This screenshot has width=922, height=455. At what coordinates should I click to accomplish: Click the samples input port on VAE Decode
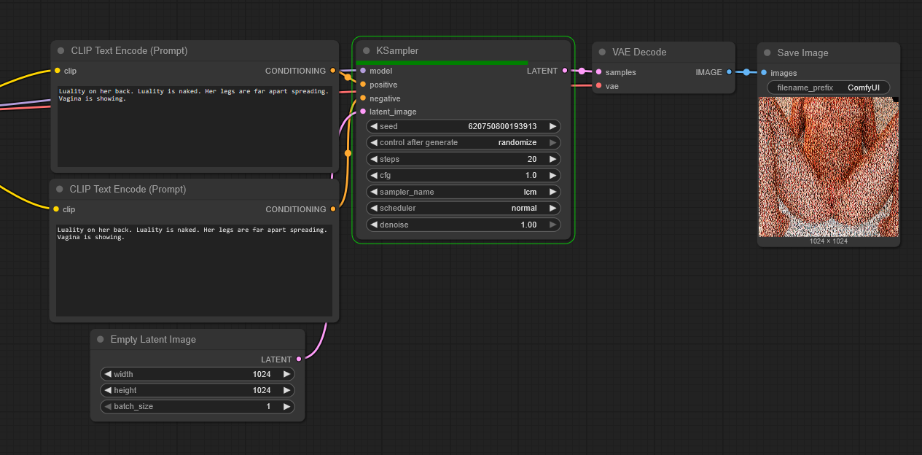point(598,72)
